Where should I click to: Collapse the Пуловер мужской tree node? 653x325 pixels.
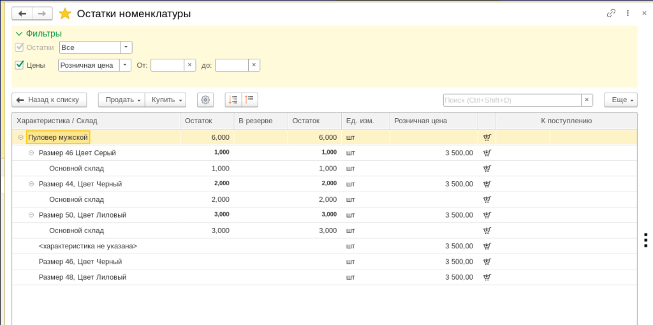[x=20, y=137]
